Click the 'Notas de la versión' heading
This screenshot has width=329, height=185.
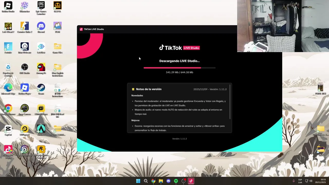coord(149,89)
